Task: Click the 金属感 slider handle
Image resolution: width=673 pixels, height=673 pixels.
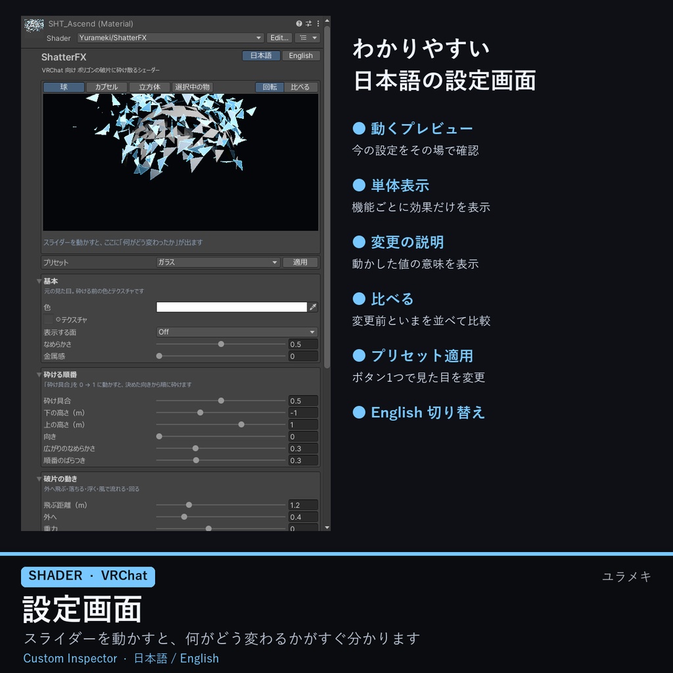Action: 159,356
